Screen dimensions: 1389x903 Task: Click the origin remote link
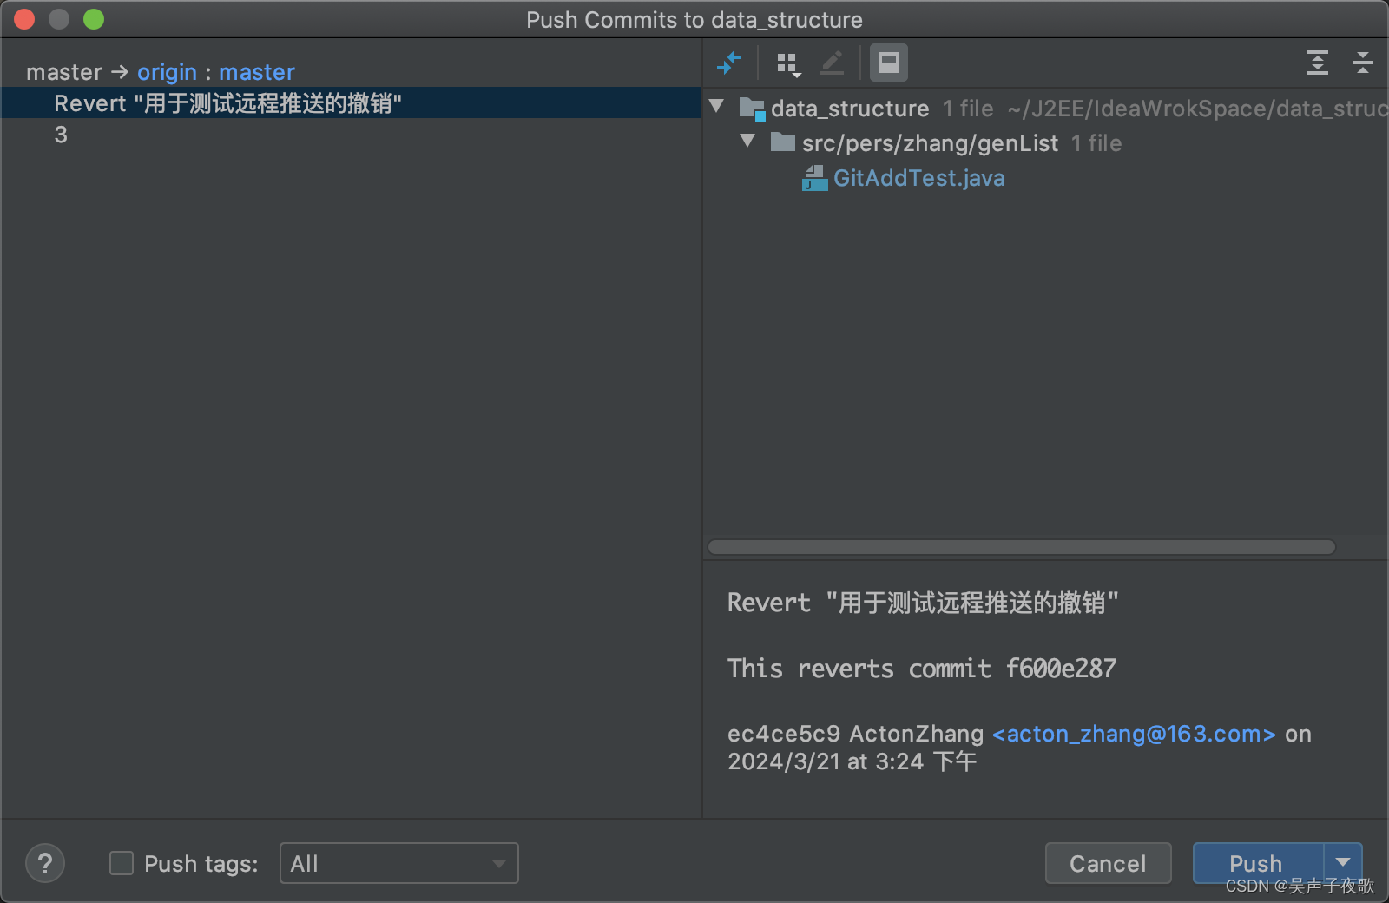point(167,72)
